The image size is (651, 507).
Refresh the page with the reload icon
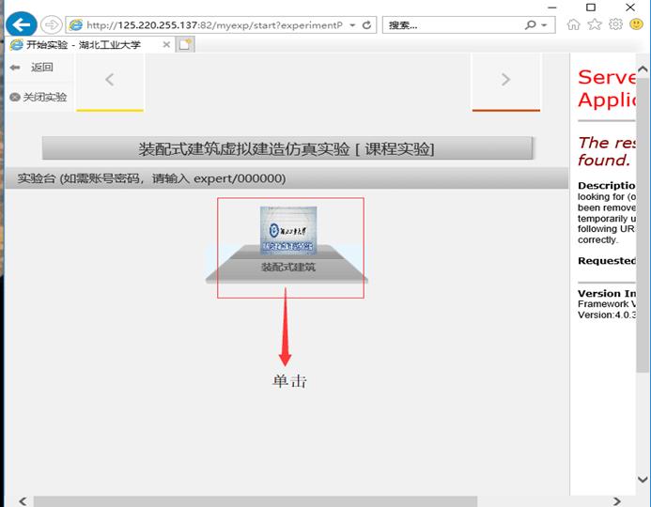[x=366, y=25]
